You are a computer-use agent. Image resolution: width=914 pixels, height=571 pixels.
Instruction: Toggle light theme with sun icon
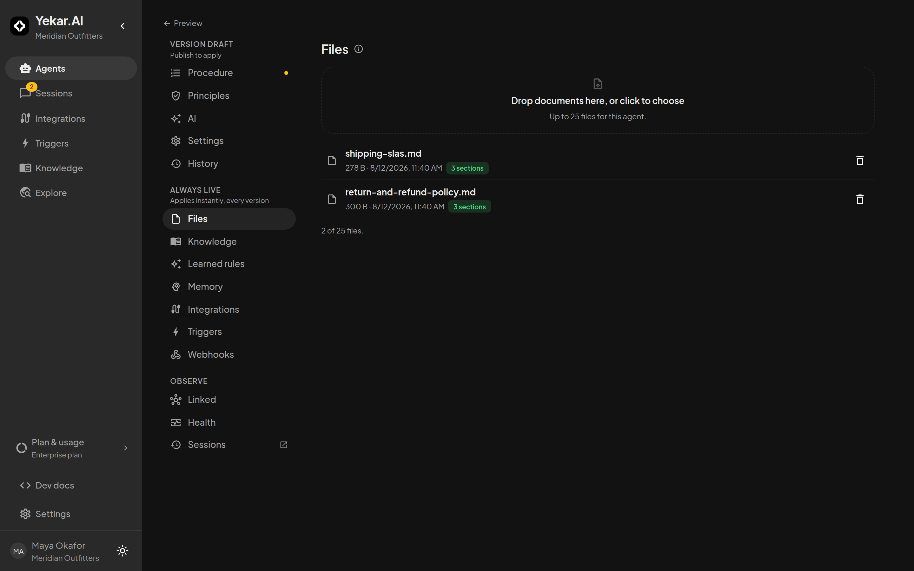point(123,551)
